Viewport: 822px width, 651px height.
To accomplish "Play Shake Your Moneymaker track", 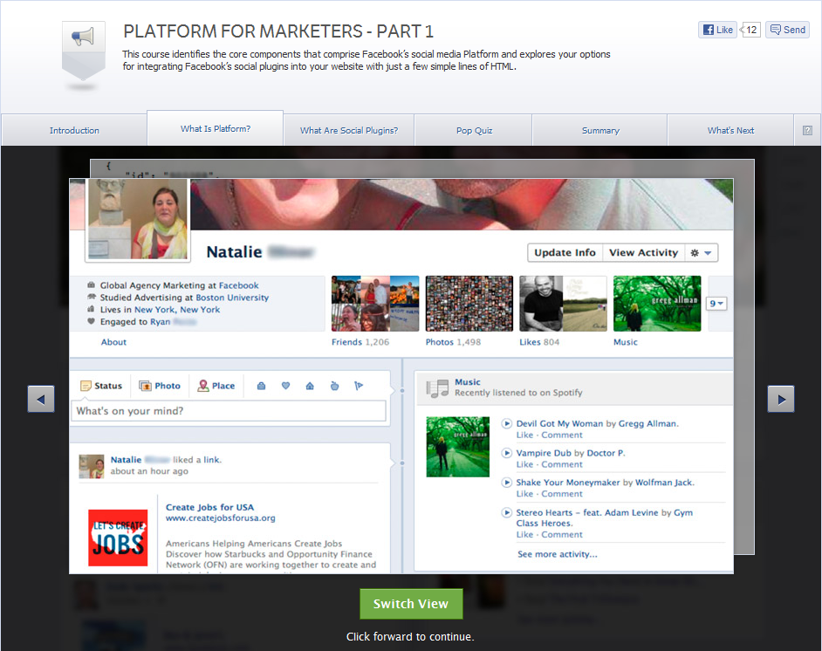I will click(506, 483).
